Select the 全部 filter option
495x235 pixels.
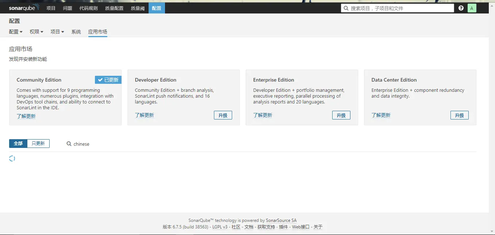click(x=18, y=143)
